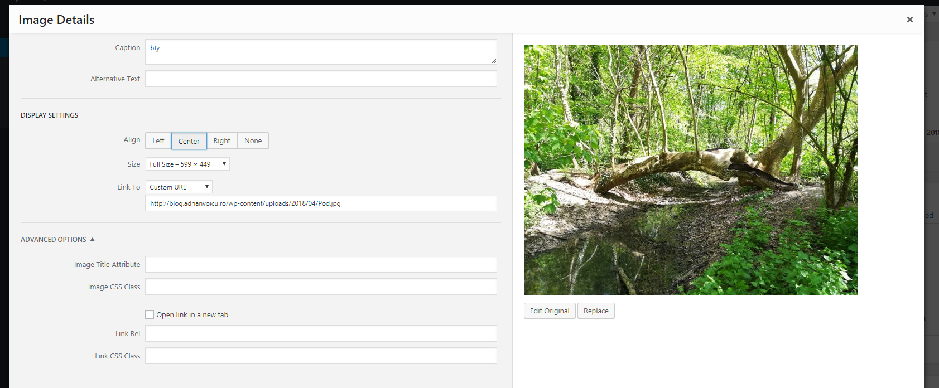Focus the Link Rel field

[321, 333]
